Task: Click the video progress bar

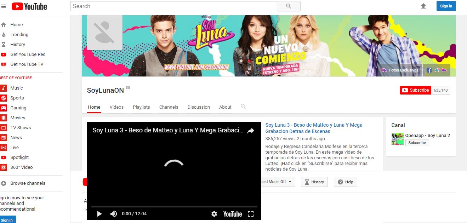Action: click(x=174, y=207)
